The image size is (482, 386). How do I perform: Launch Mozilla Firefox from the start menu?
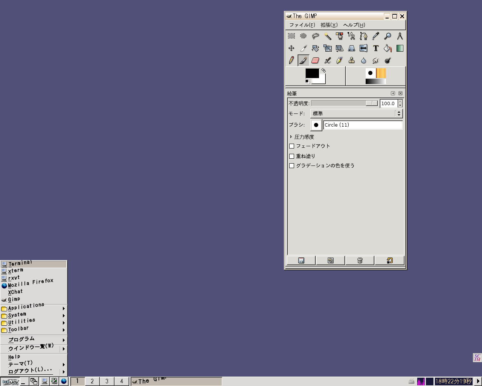34,285
